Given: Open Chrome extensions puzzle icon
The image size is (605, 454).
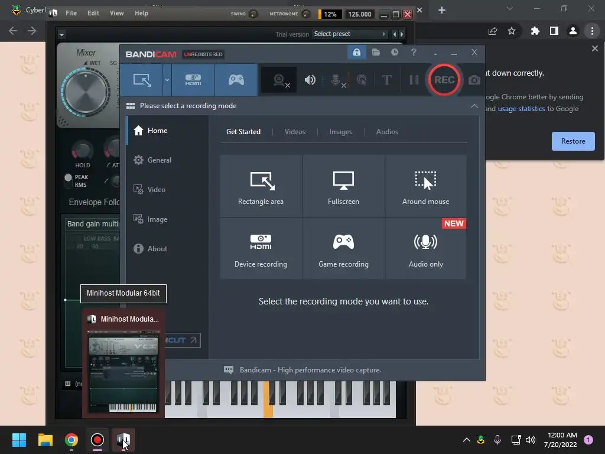Looking at the screenshot, I should (535, 31).
